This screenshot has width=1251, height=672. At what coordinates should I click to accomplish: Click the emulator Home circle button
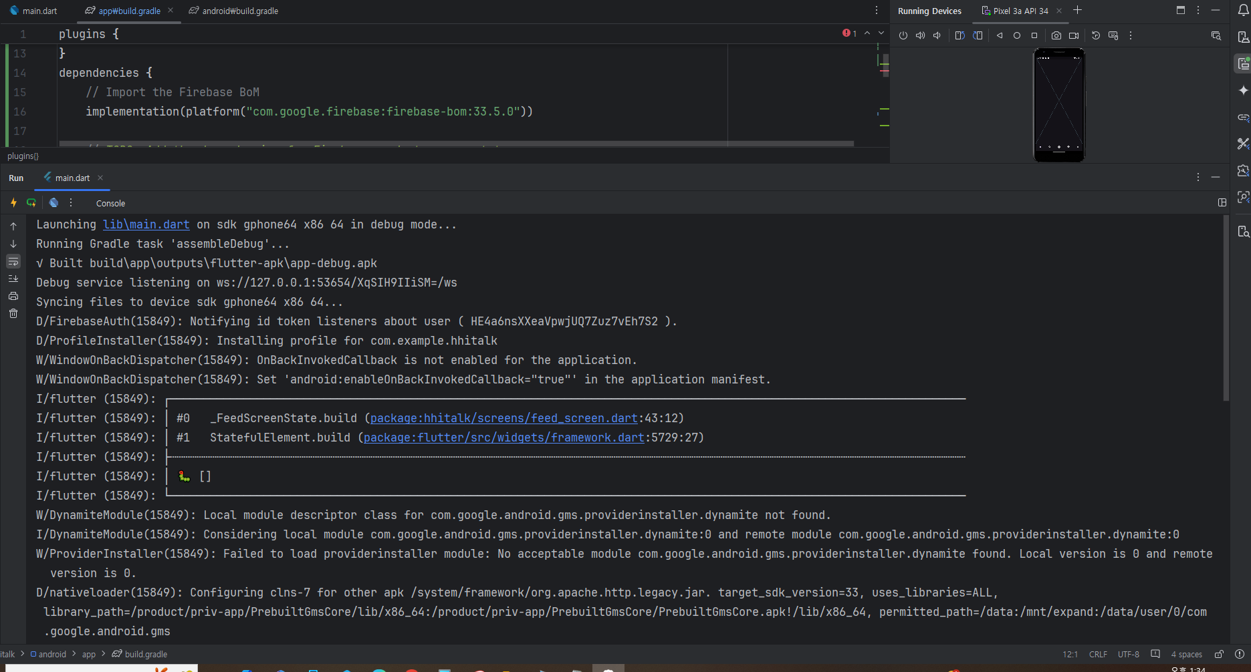point(1017,35)
